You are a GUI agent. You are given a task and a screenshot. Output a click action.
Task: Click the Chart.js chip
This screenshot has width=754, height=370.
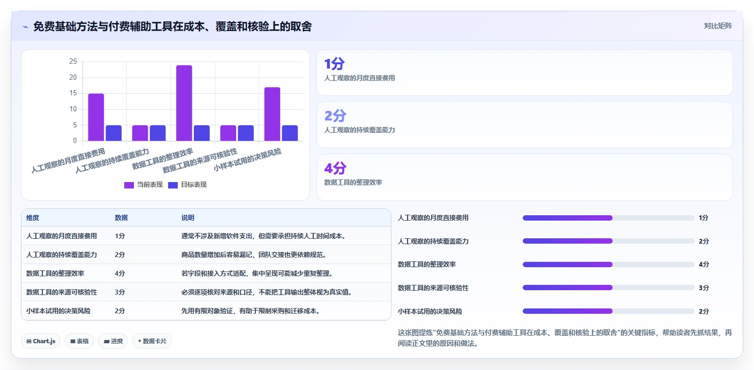coord(41,341)
